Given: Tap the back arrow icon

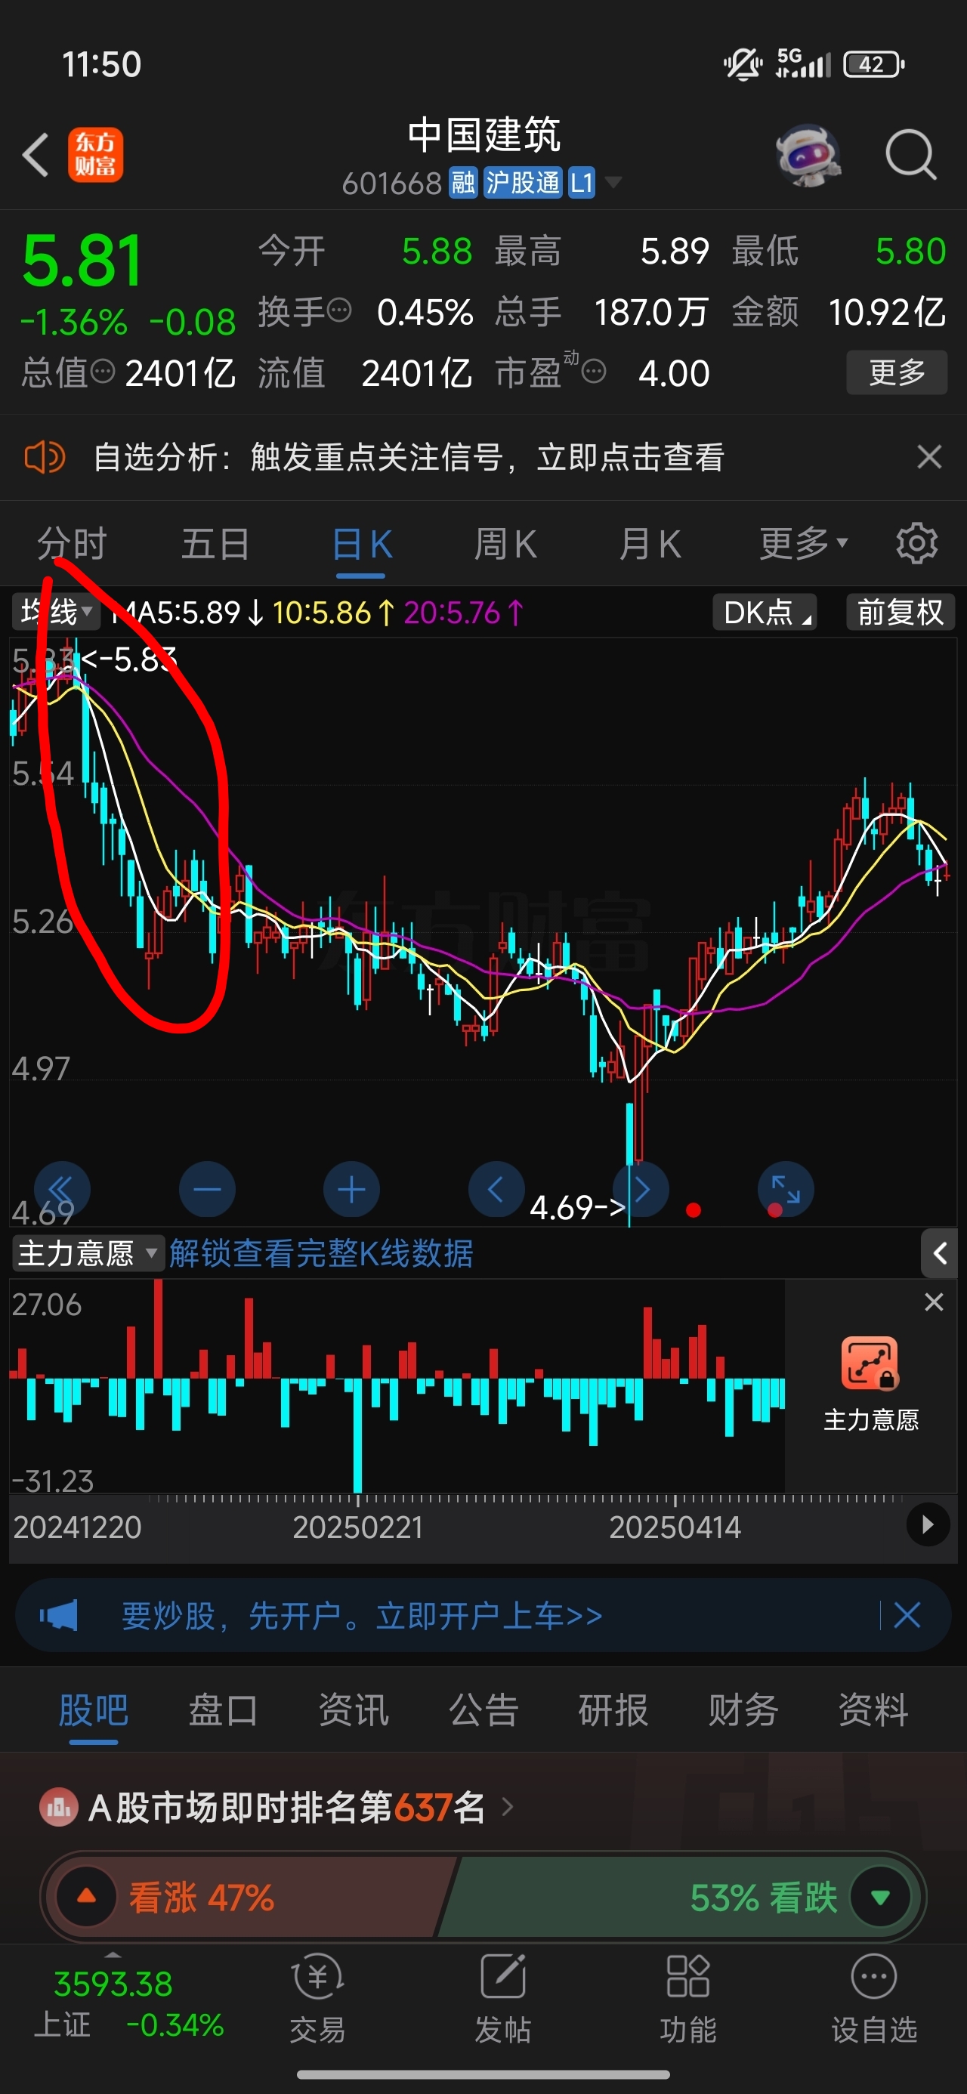Looking at the screenshot, I should coord(36,154).
